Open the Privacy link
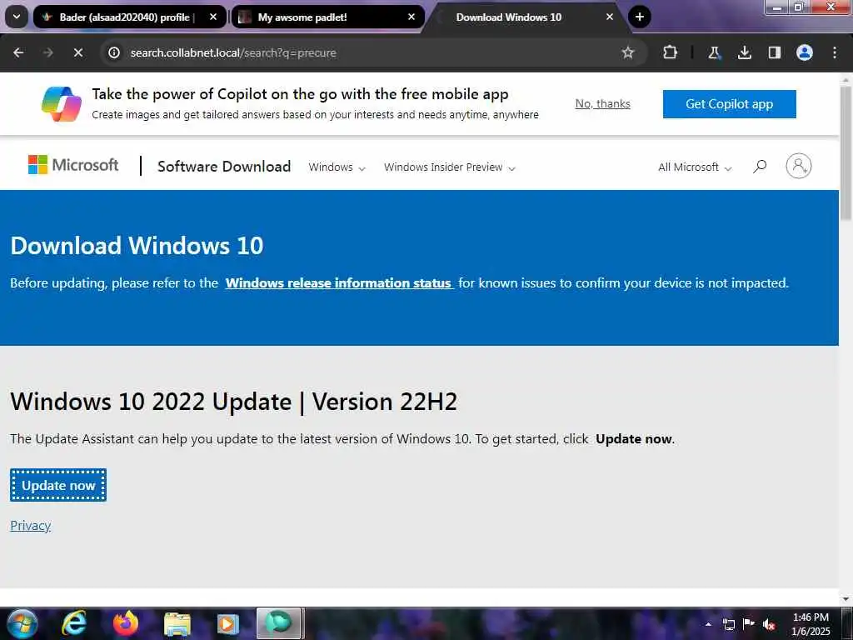853x640 pixels. tap(31, 526)
